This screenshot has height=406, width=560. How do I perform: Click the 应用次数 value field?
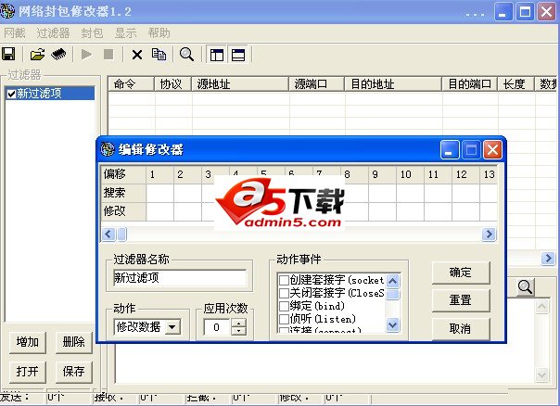[218, 327]
